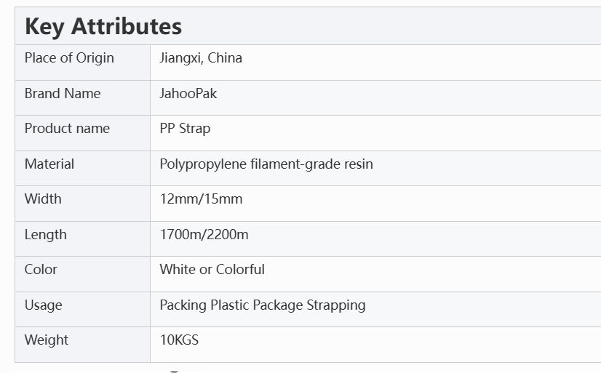Screen dimensions: 601x373
Task: Click the '1700m/2200m' length value
Action: [204, 235]
